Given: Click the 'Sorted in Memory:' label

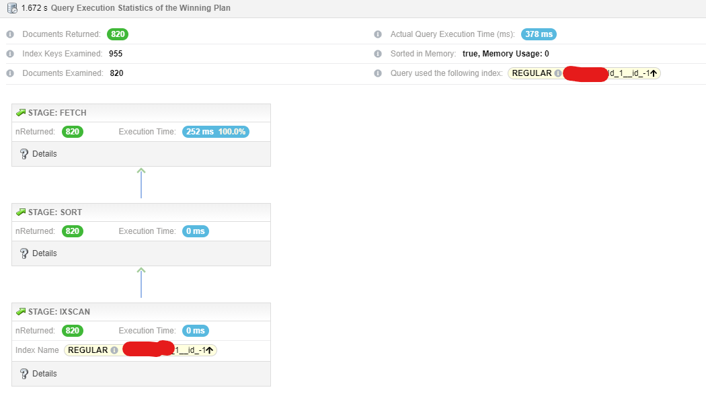Looking at the screenshot, I should (x=423, y=54).
